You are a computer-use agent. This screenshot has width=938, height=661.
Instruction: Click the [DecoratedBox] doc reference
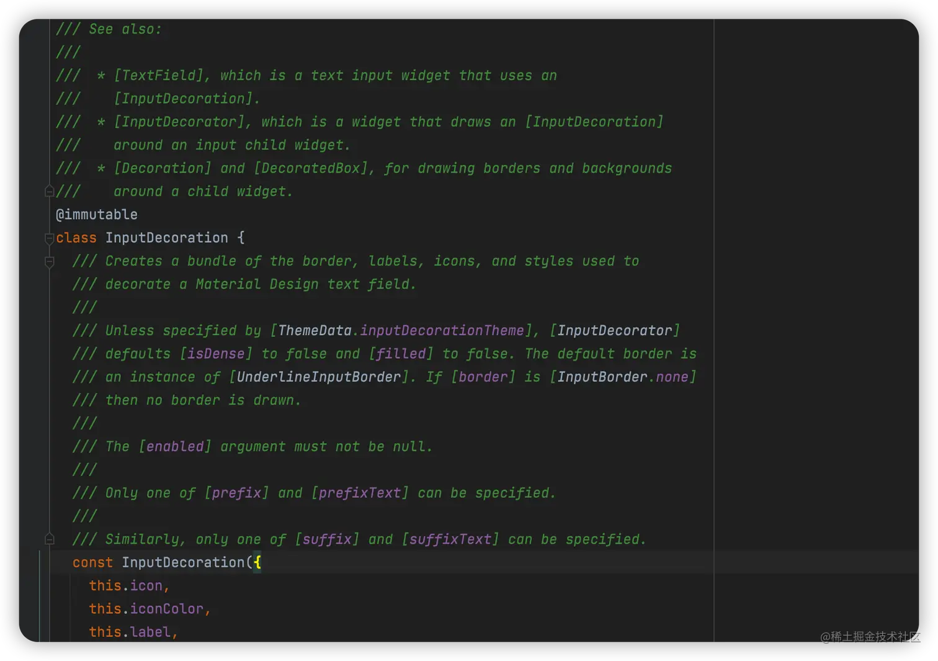pos(311,169)
